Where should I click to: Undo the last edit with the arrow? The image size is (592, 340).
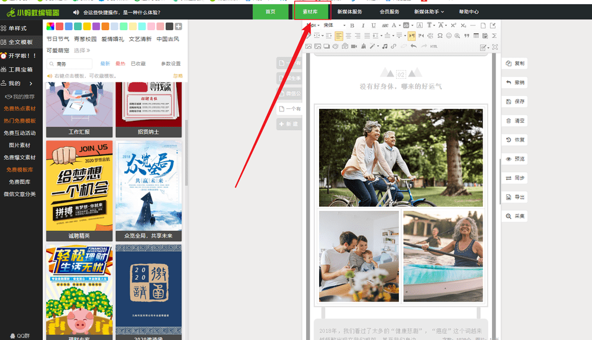pyautogui.click(x=413, y=46)
